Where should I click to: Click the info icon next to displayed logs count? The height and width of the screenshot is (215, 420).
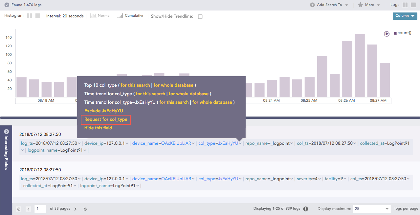click(x=305, y=209)
